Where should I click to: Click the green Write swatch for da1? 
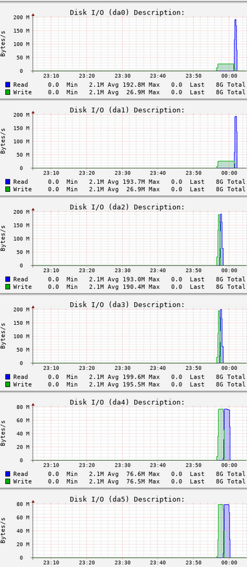[7, 189]
